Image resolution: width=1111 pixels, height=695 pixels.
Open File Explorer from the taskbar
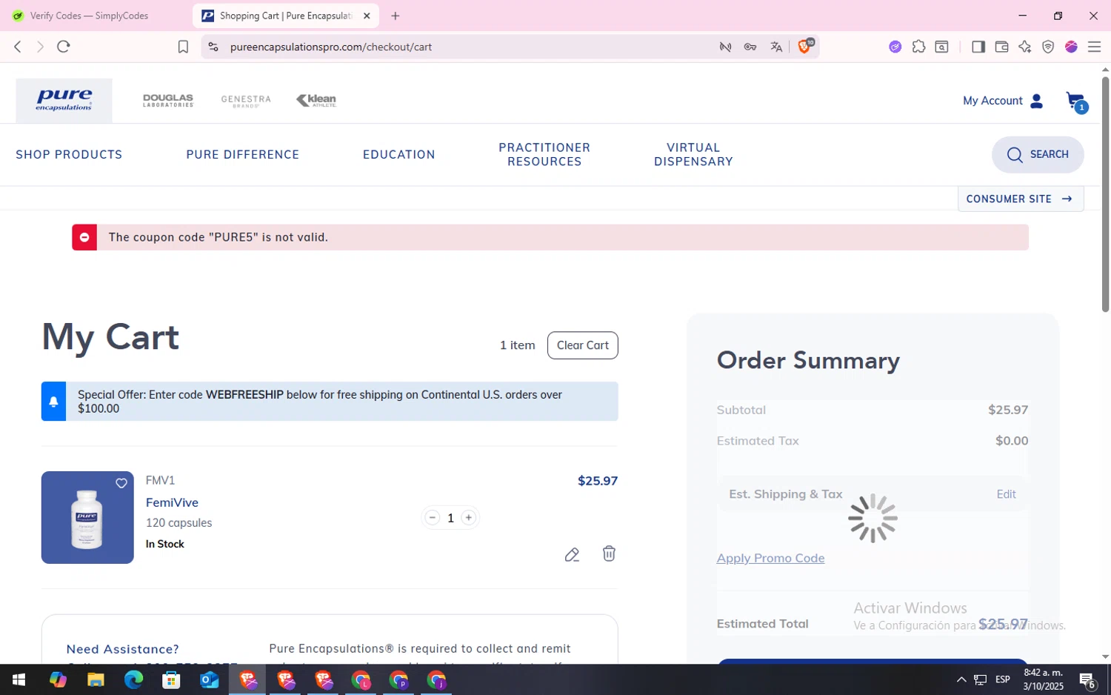(x=96, y=679)
